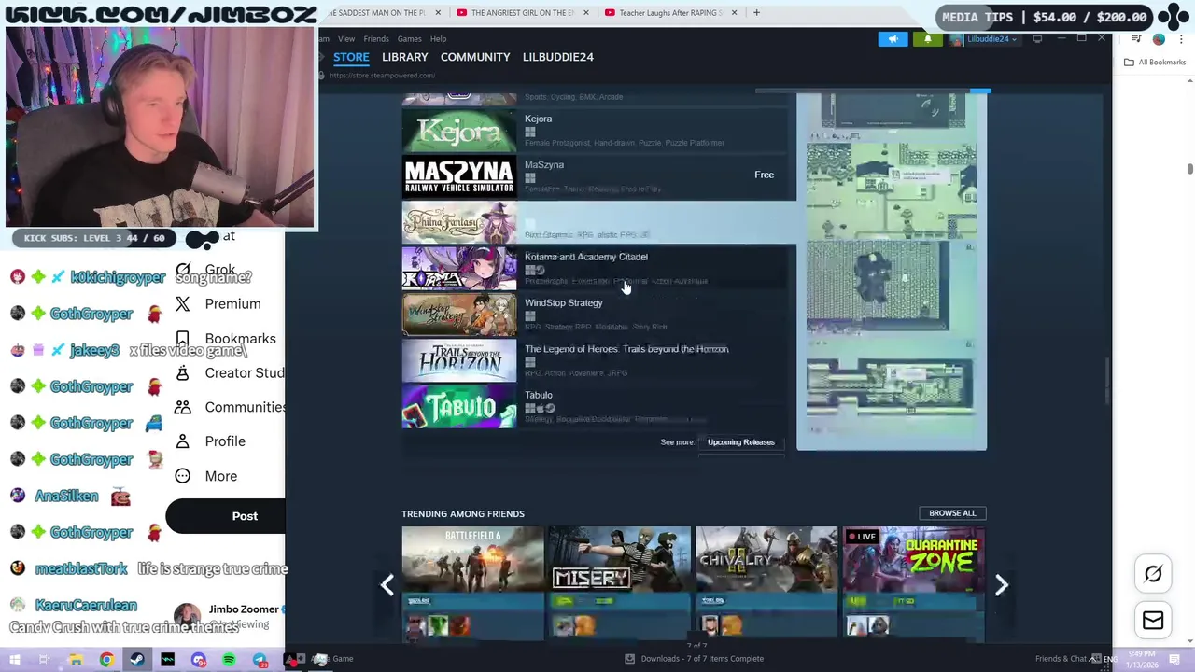The height and width of the screenshot is (672, 1195).
Task: Open the Steam STORE tab
Action: [x=351, y=57]
